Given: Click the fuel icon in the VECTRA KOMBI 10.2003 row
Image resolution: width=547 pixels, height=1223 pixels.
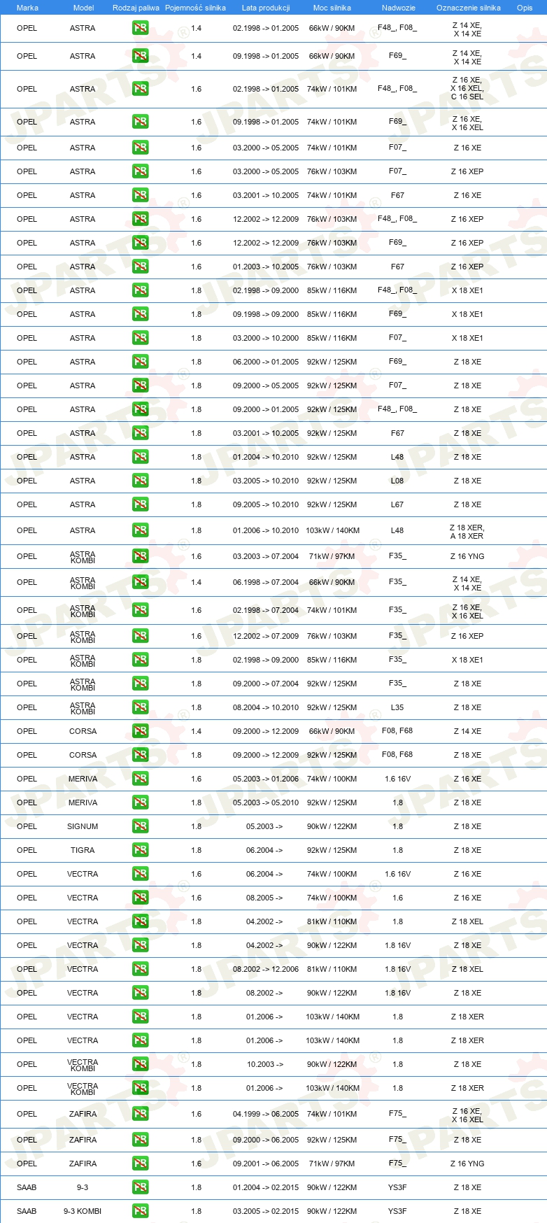Looking at the screenshot, I should (x=140, y=1064).
